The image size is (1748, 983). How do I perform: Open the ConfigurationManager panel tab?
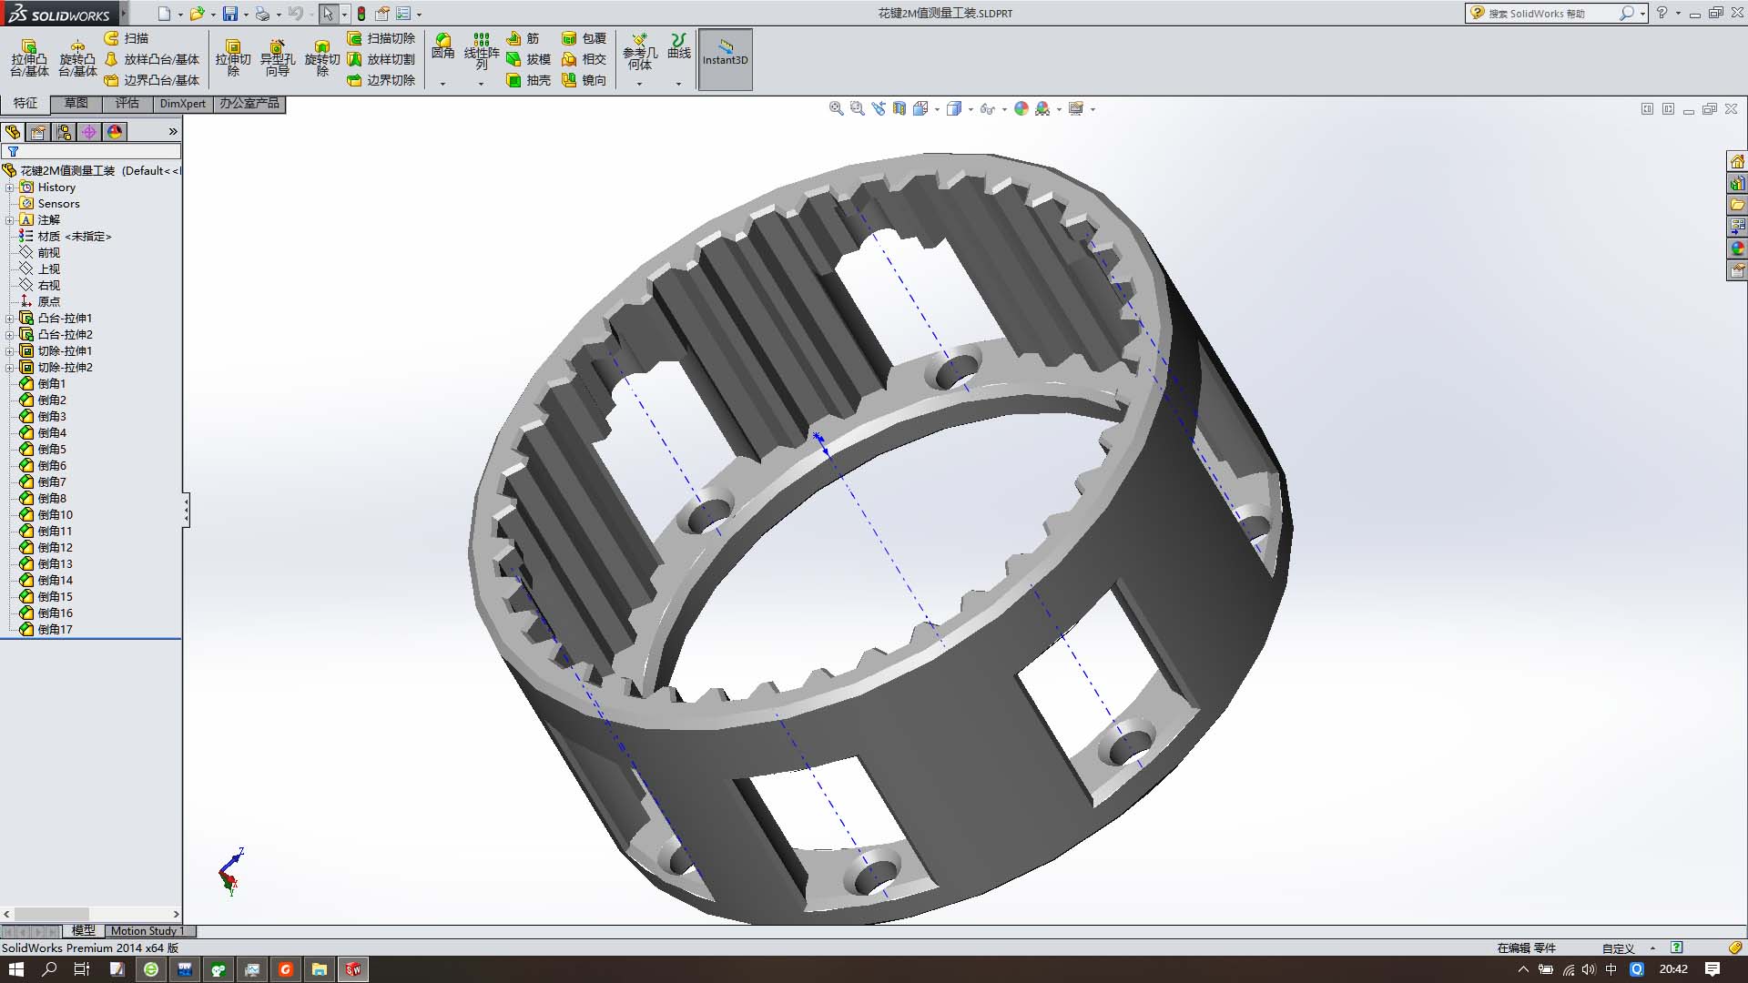coord(64,132)
